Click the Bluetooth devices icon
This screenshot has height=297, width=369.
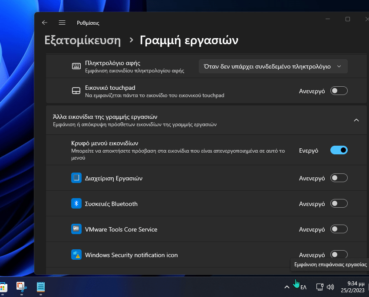(76, 203)
